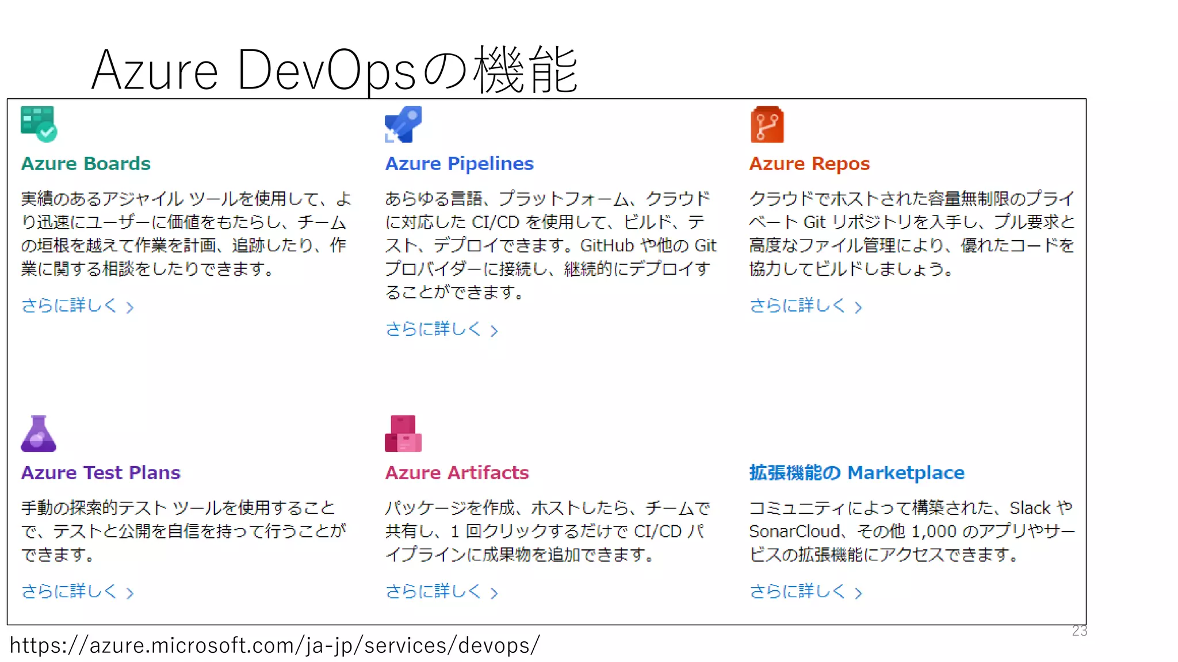
Task: Open the Azure Artifacts heading
Action: [457, 473]
